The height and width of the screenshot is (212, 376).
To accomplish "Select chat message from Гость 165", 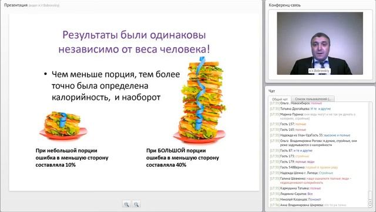I will coord(288,130).
